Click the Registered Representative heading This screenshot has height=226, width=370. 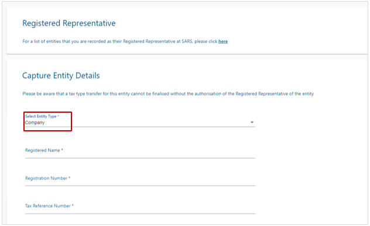coord(69,23)
